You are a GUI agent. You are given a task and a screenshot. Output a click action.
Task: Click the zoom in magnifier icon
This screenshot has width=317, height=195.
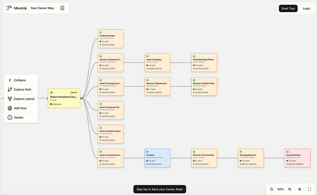coord(290,189)
